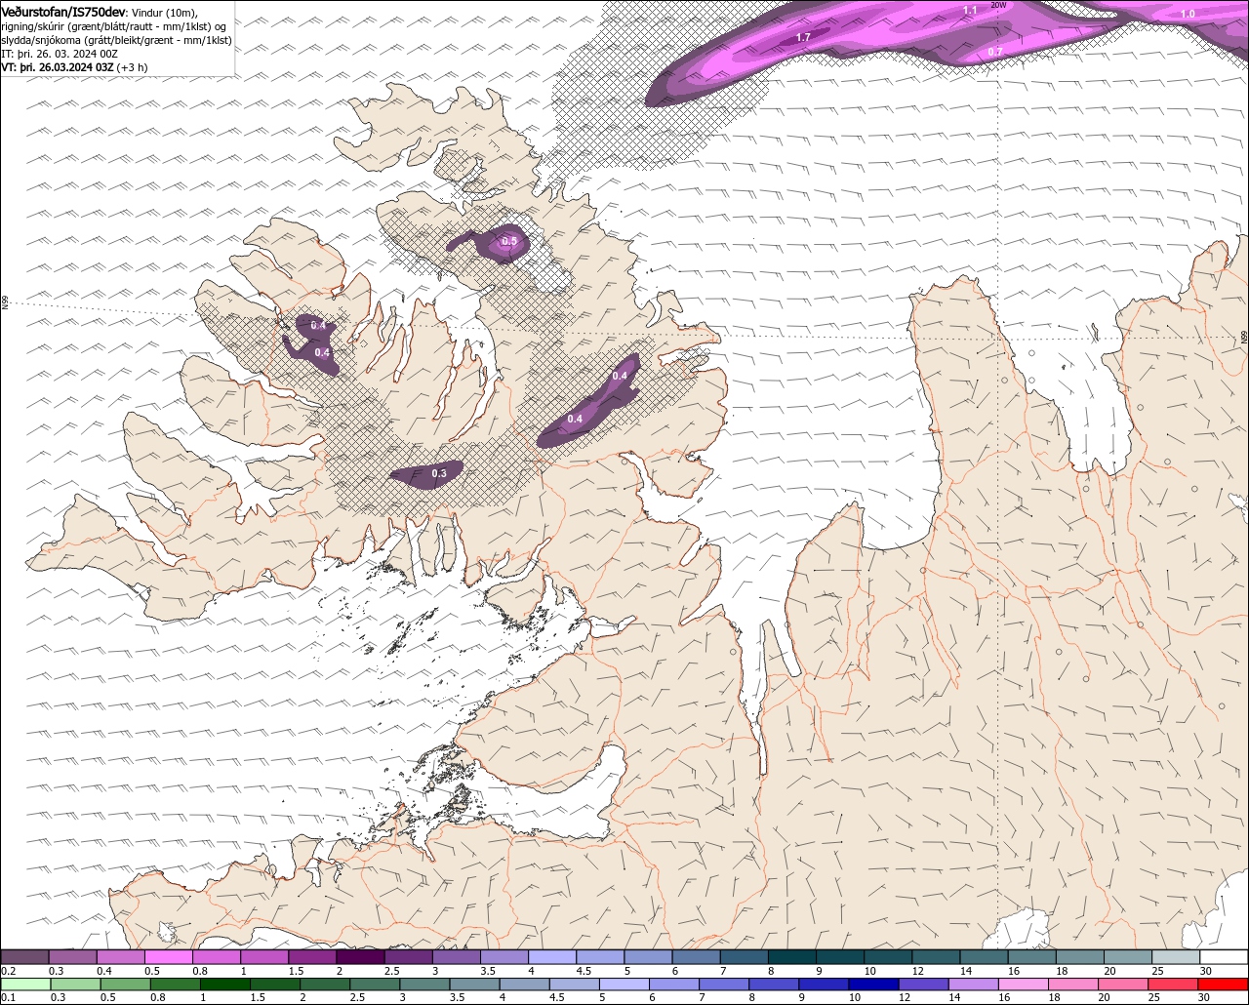Click the 1.1 value on the magenta band
The image size is (1249, 1005).
[x=970, y=10]
